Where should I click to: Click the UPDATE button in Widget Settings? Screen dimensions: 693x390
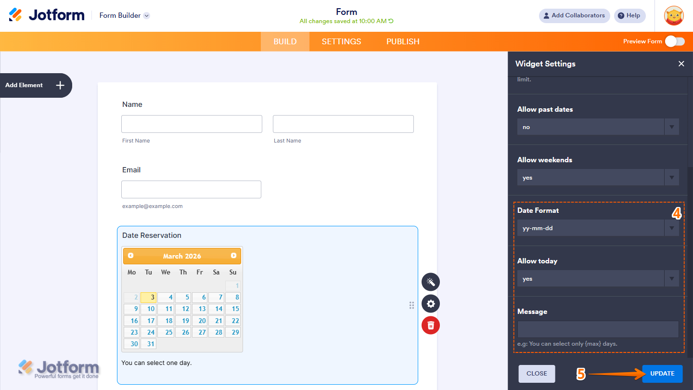tap(662, 373)
